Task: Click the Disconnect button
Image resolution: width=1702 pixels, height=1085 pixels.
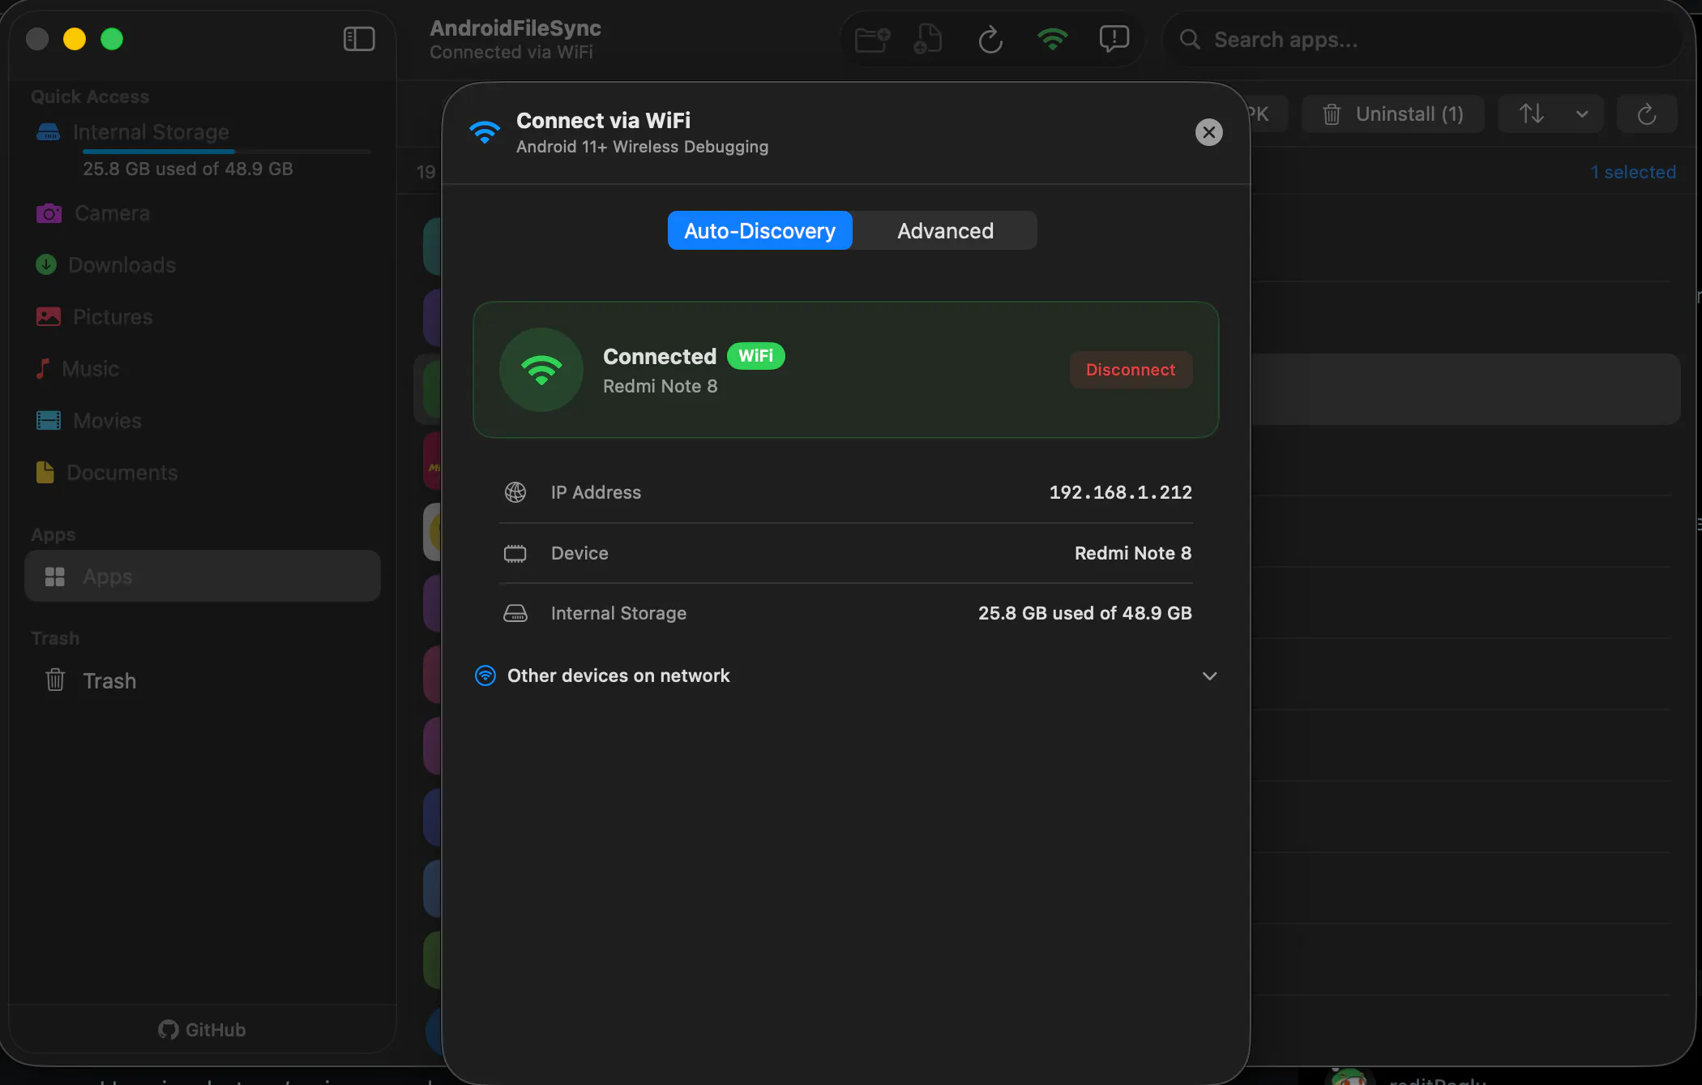Action: point(1131,370)
